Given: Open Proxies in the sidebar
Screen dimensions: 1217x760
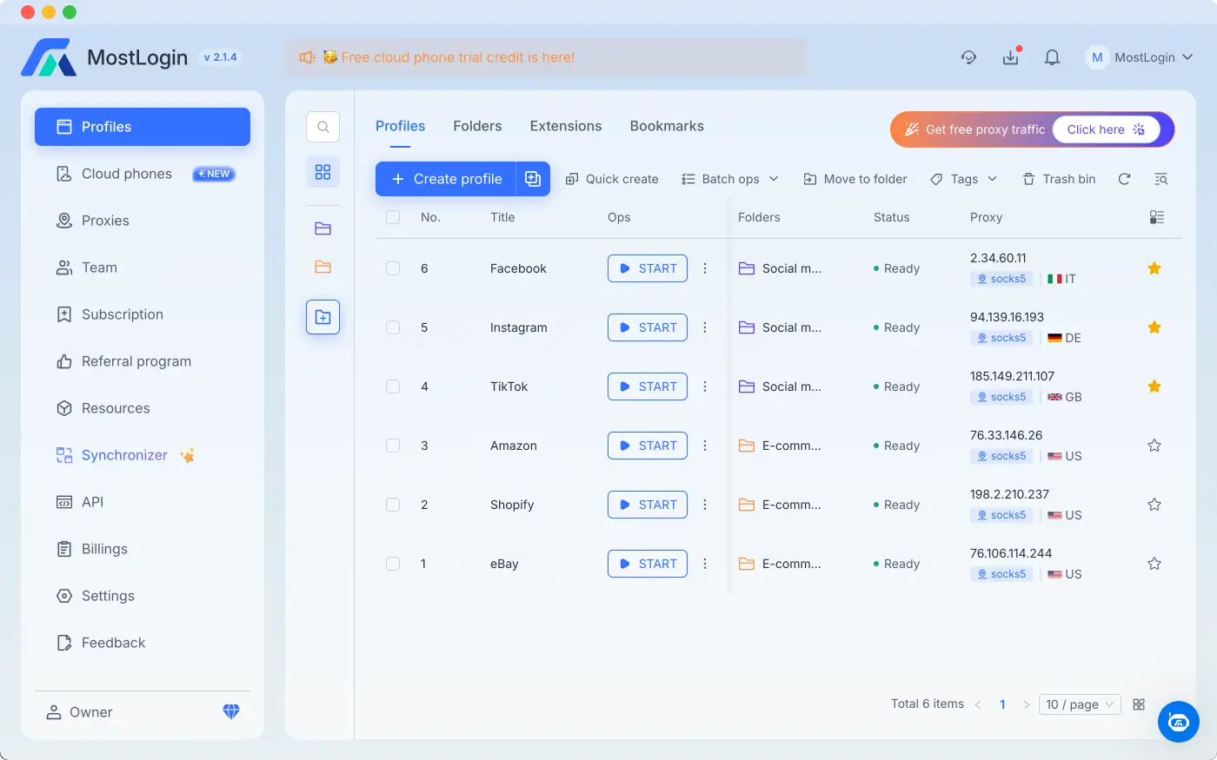Looking at the screenshot, I should coord(143,221).
